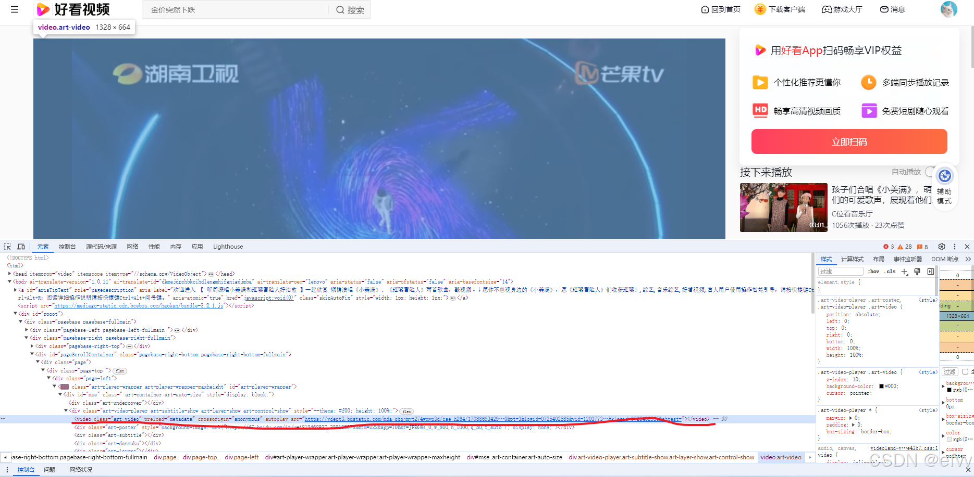Click the 个性化推荐更懂你 play icon
The height and width of the screenshot is (477, 974).
(x=760, y=82)
